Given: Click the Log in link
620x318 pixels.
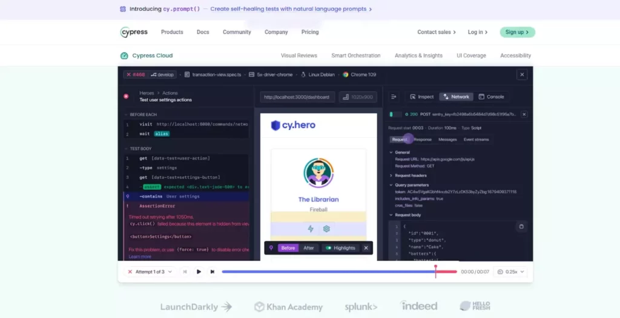Looking at the screenshot, I should [x=478, y=32].
